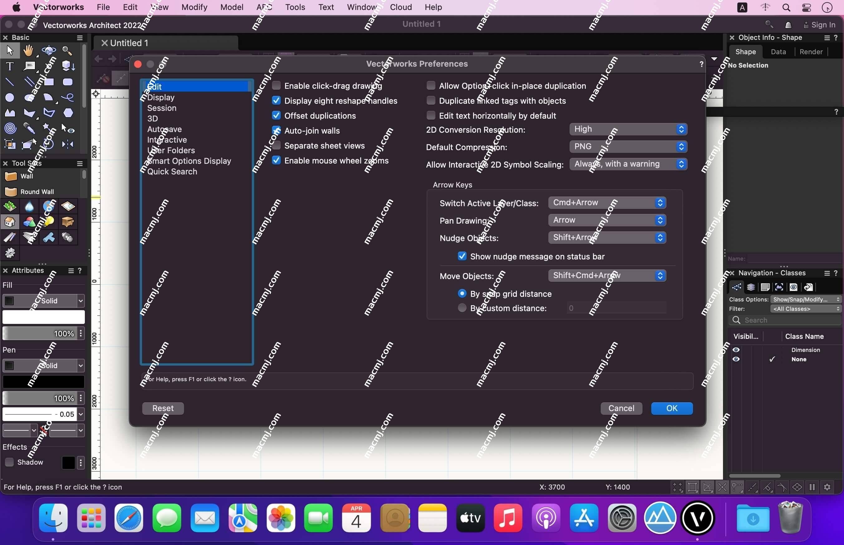
Task: Click the OK button to apply settings
Action: 672,408
